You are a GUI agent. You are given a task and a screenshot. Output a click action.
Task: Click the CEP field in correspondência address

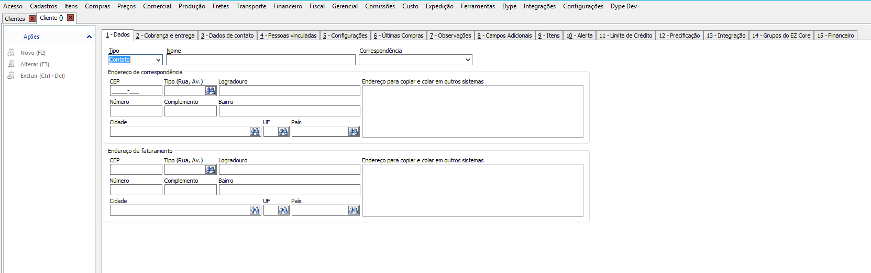click(136, 91)
